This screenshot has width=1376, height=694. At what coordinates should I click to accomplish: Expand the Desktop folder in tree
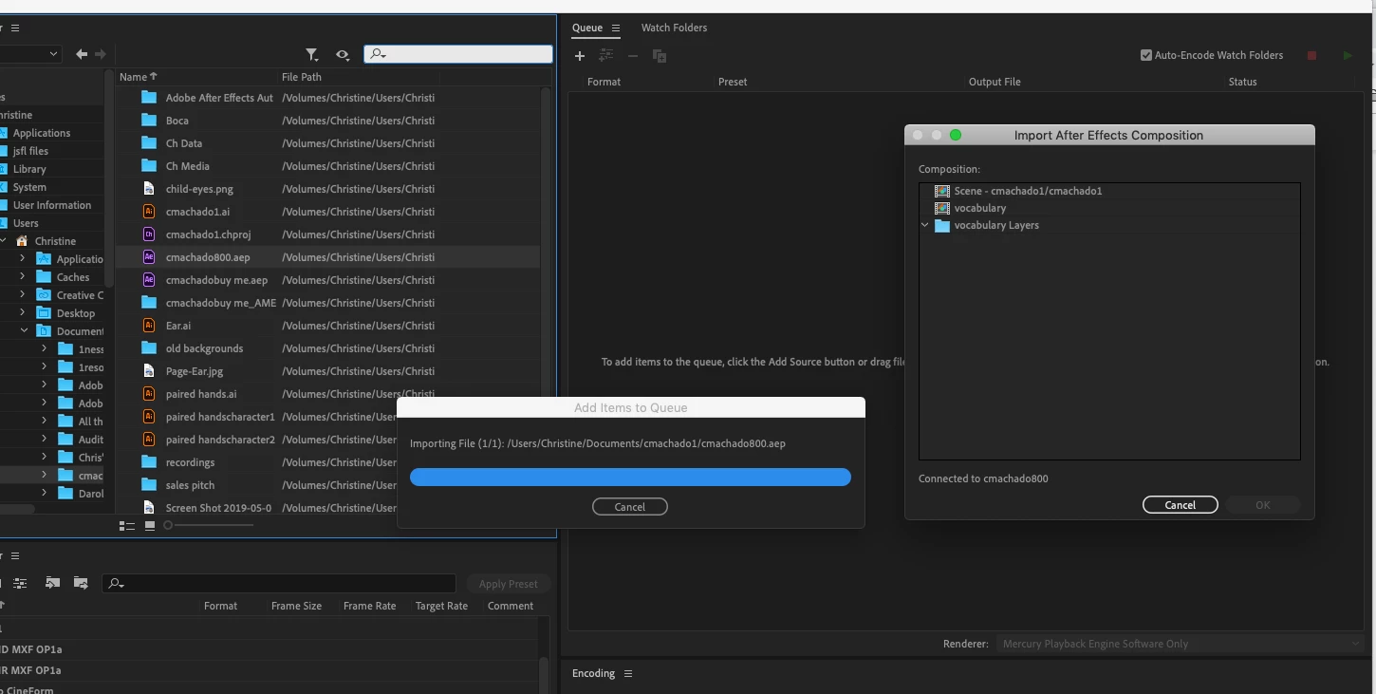(x=23, y=313)
